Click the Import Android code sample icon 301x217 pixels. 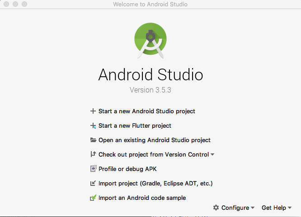tap(93, 198)
